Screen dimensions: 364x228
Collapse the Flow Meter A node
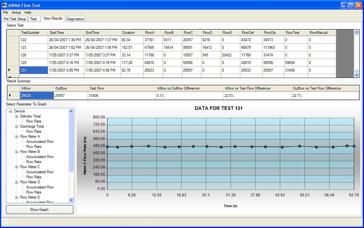pos(16,137)
